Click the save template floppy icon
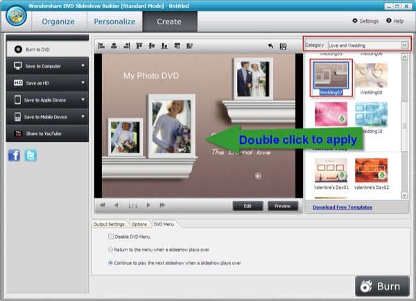416x301 pixels. [283, 46]
